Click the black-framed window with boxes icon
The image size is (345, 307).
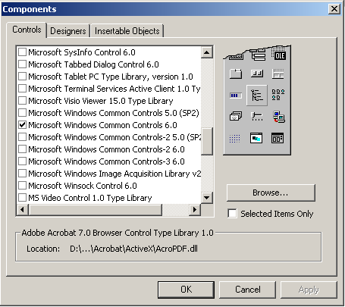pyautogui.click(x=278, y=138)
